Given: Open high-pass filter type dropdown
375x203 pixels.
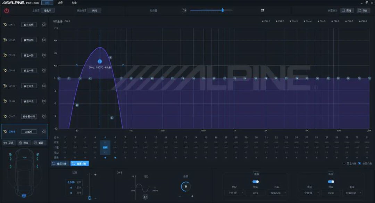Looking at the screenshot, I should tap(234, 193).
